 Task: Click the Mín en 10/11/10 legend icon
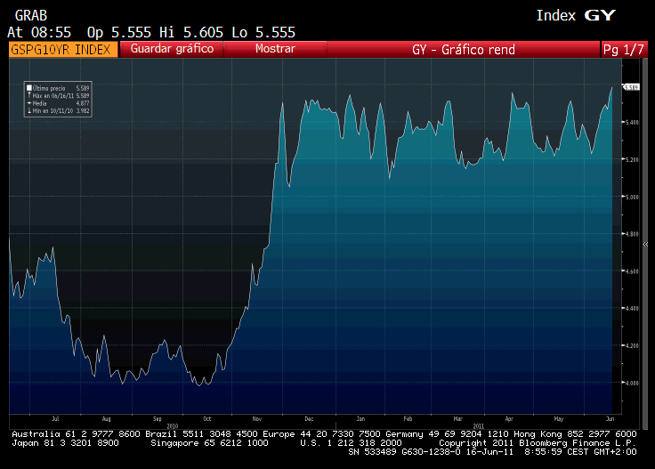coord(29,110)
